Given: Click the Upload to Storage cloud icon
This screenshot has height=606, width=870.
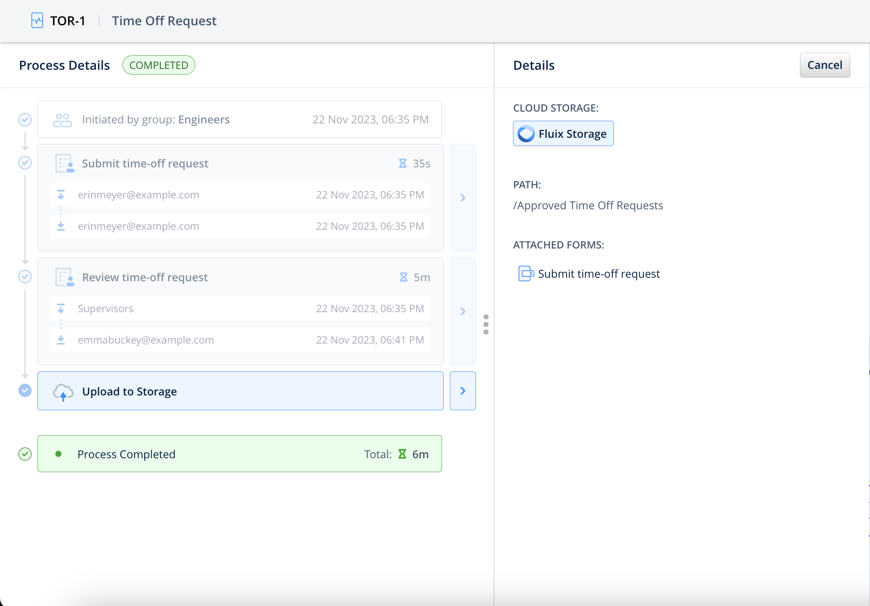Looking at the screenshot, I should pyautogui.click(x=63, y=392).
